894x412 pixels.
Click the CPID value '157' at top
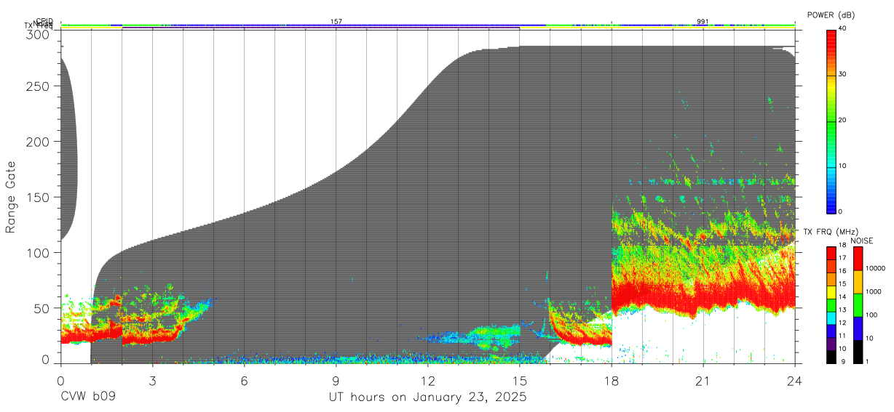[x=336, y=22]
